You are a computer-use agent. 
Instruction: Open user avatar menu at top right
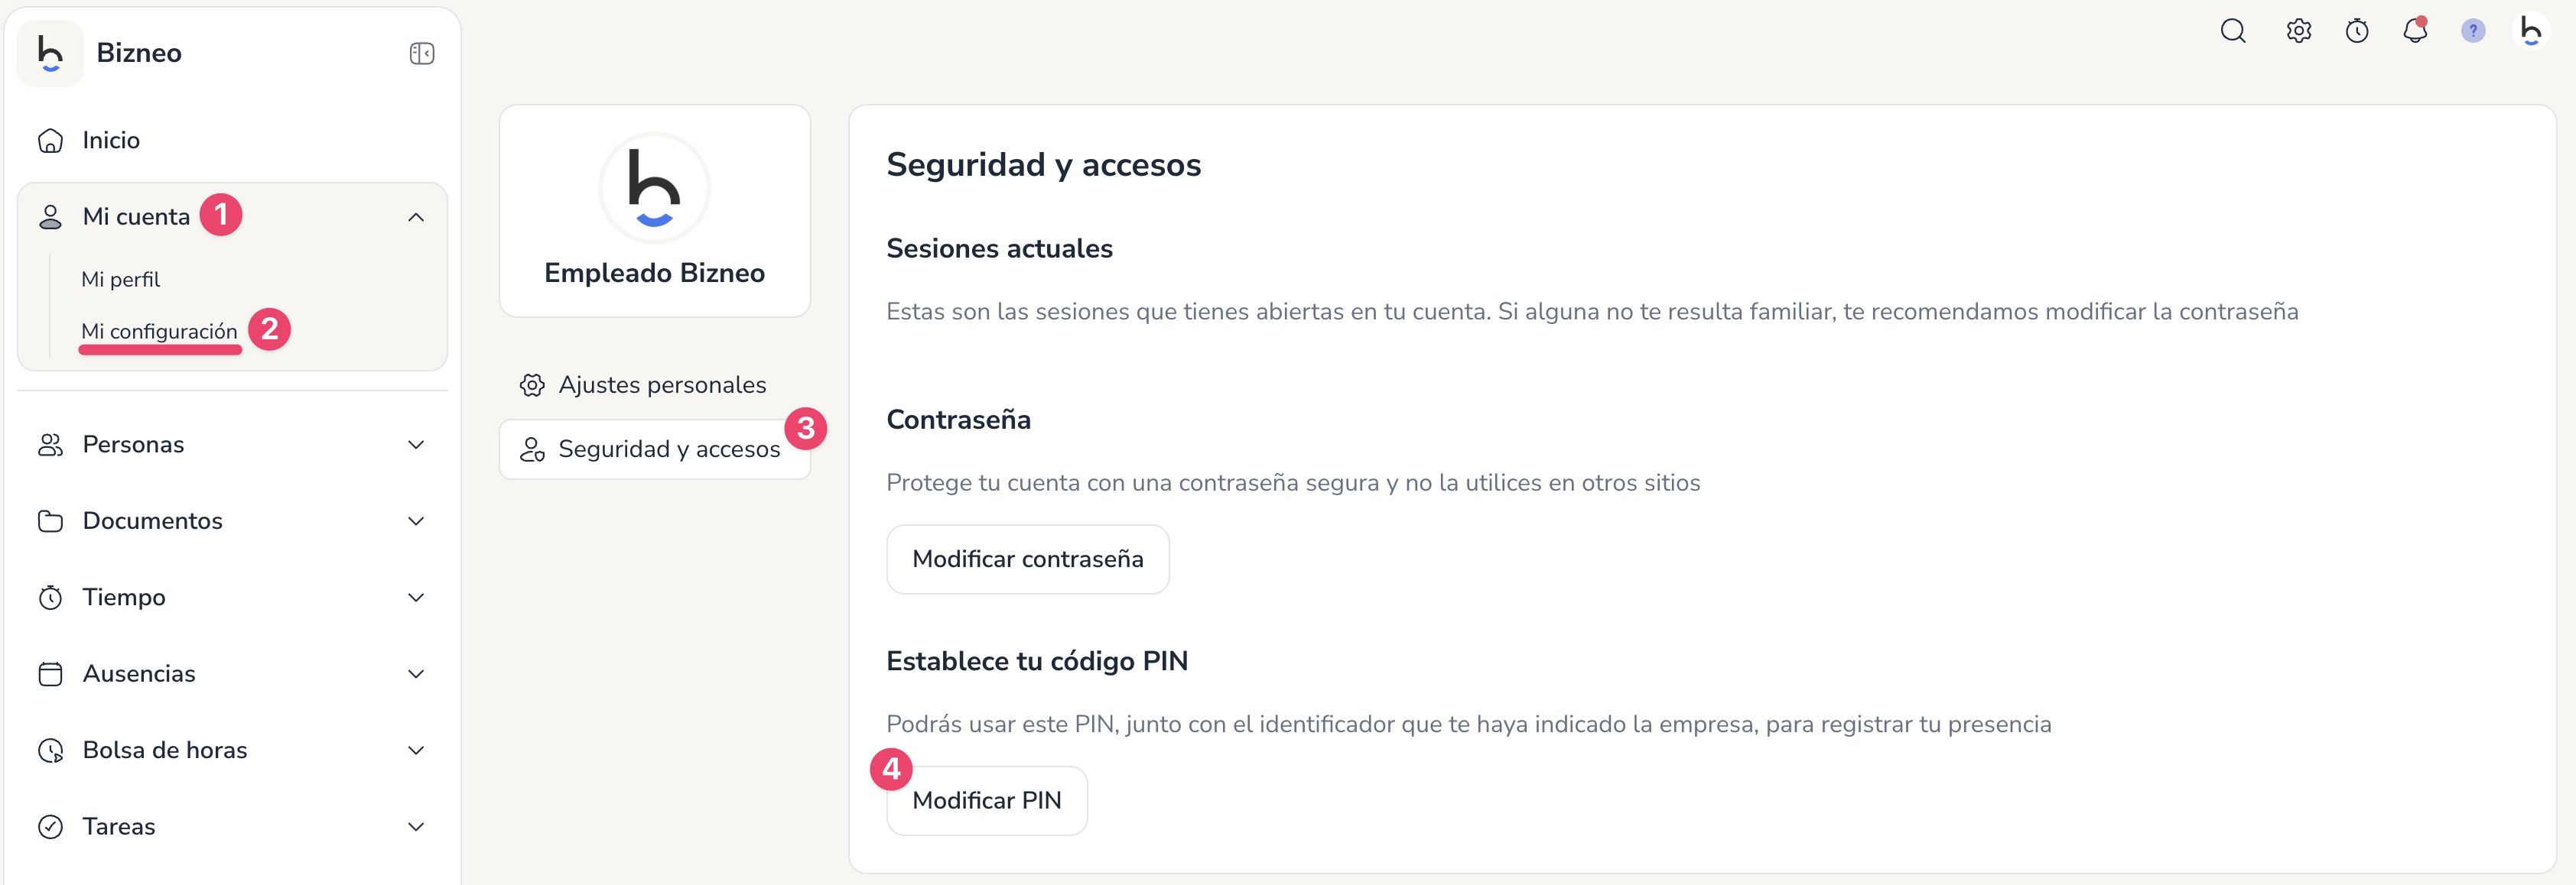pyautogui.click(x=2530, y=31)
